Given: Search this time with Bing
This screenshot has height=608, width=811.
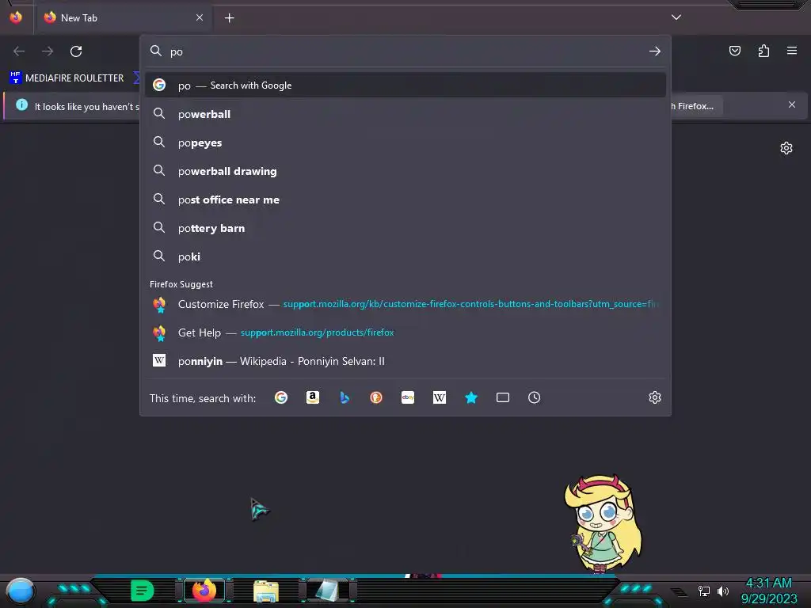Looking at the screenshot, I should (345, 397).
